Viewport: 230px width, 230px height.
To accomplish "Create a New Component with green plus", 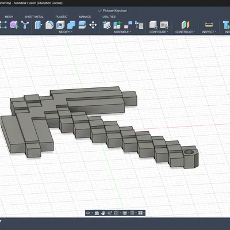I will coord(117,25).
